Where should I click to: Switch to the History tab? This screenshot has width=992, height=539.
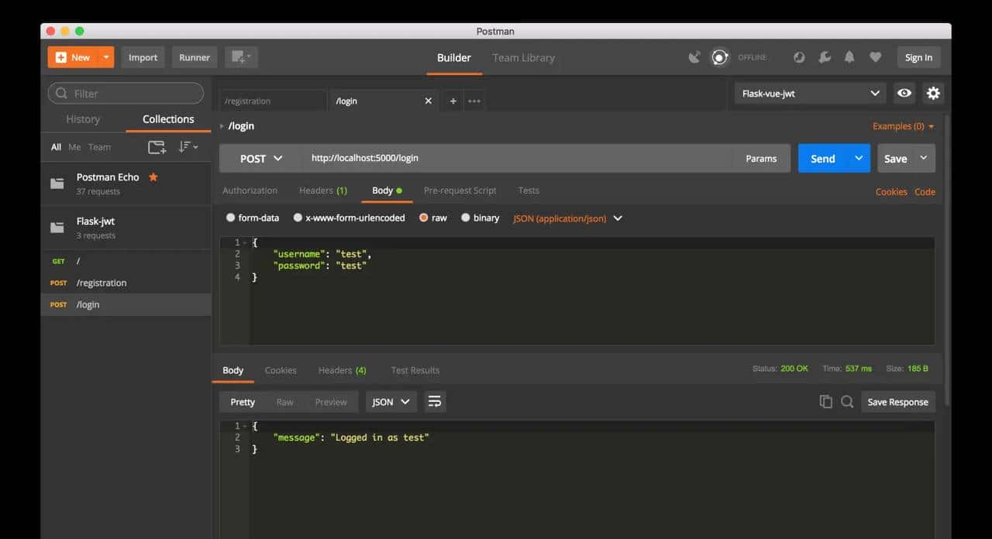(x=83, y=119)
